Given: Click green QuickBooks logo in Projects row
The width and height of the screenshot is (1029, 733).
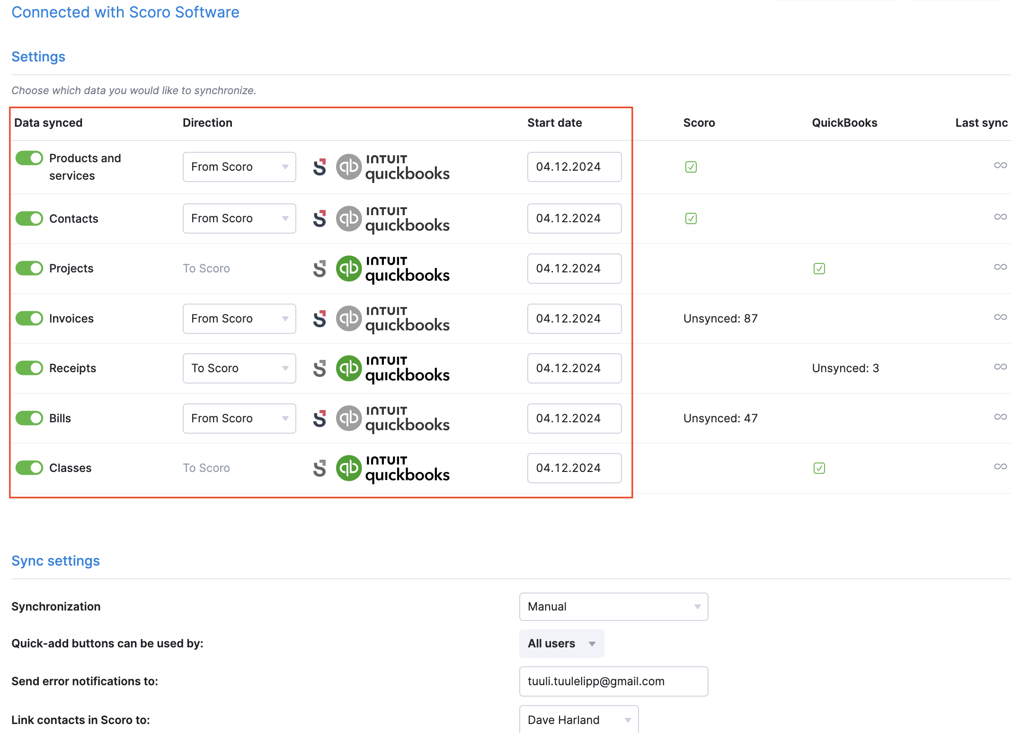Looking at the screenshot, I should [x=393, y=269].
